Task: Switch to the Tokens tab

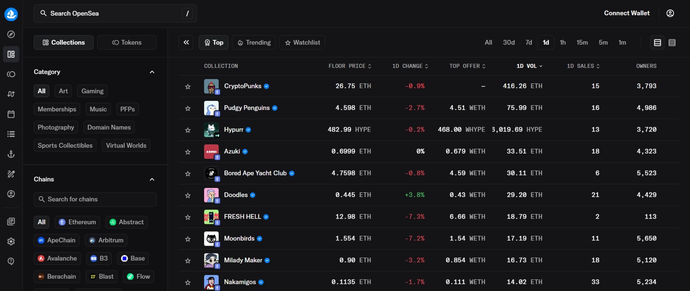Action: 127,42
